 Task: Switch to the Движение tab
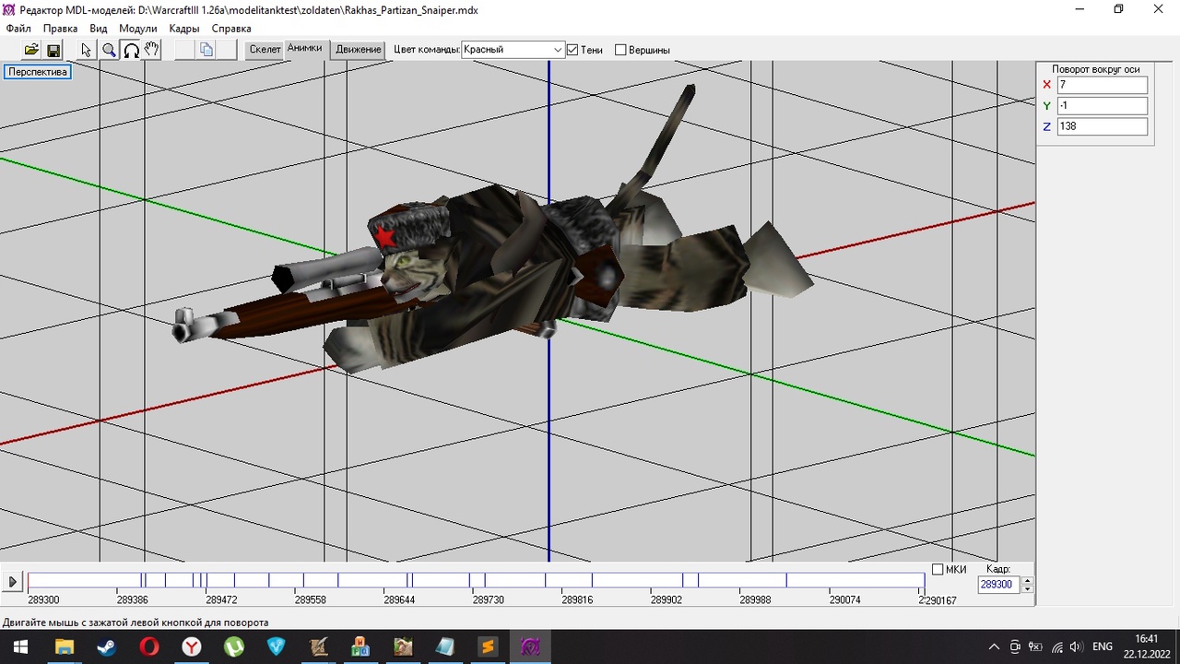358,50
